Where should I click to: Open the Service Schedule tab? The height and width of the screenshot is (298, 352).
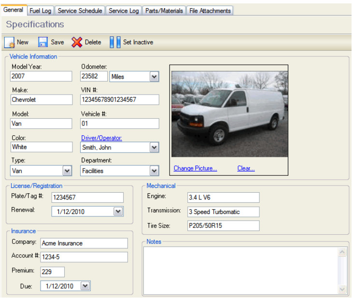(80, 11)
